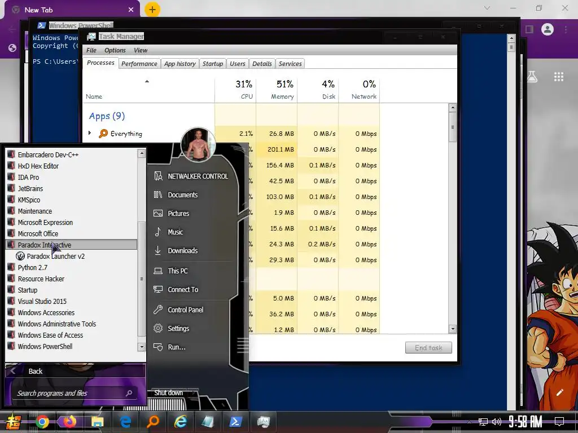The height and width of the screenshot is (433, 578).
Task: Expand the Everything process row
Action: pyautogui.click(x=90, y=133)
